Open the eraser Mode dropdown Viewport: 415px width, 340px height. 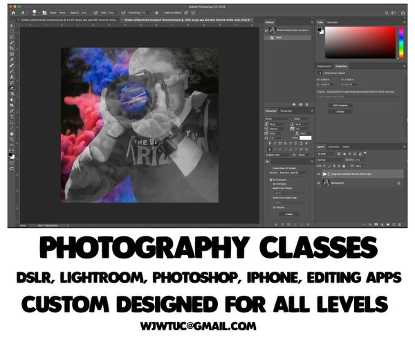63,12
